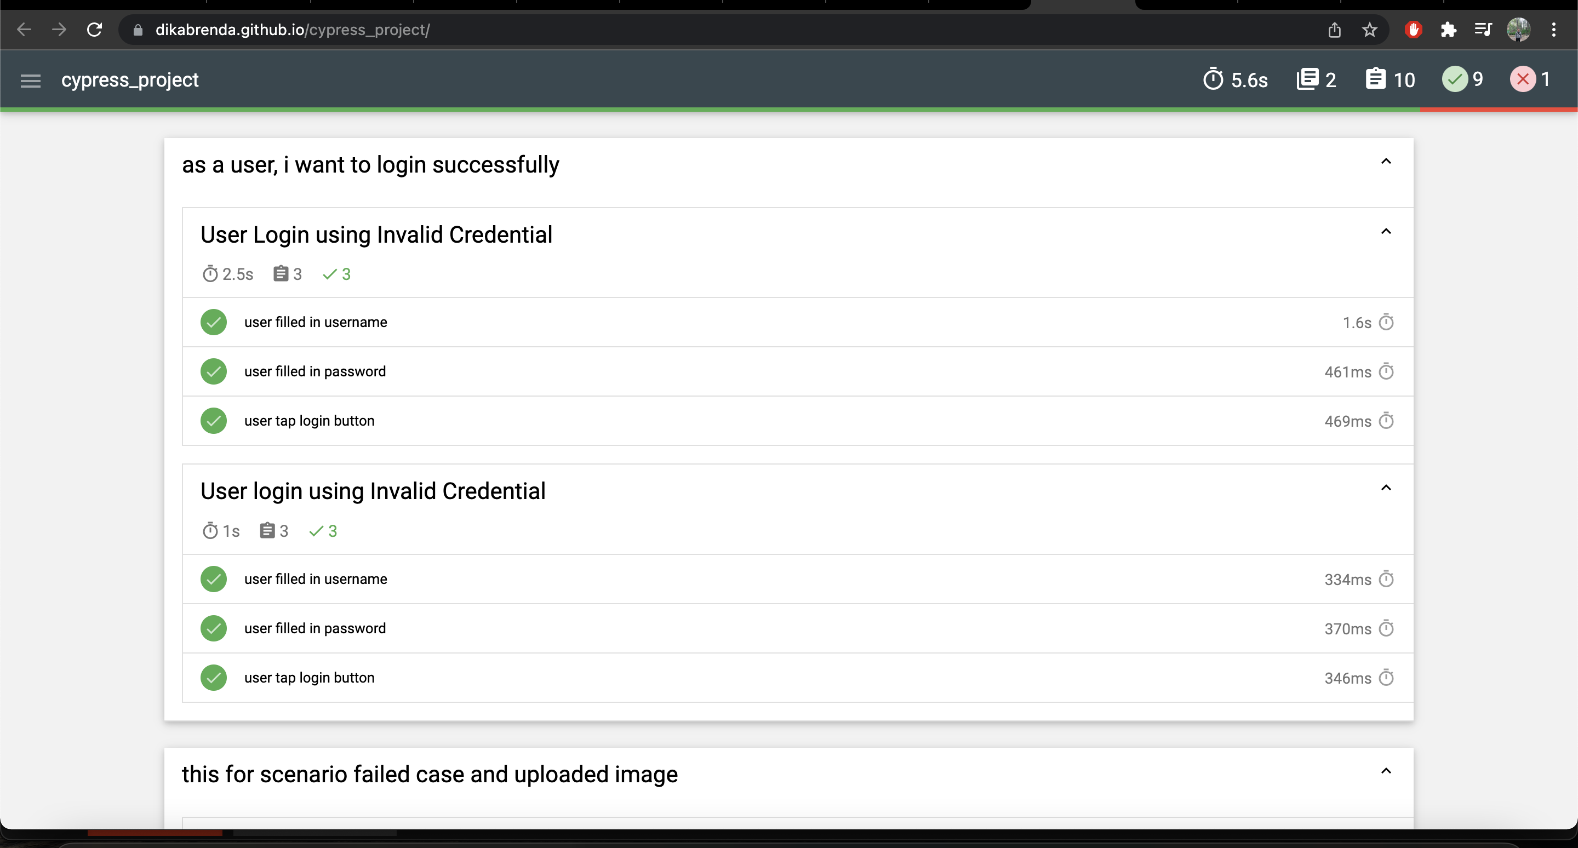Viewport: 1578px width, 848px height.
Task: Click the share icon in the address bar
Action: tap(1335, 30)
